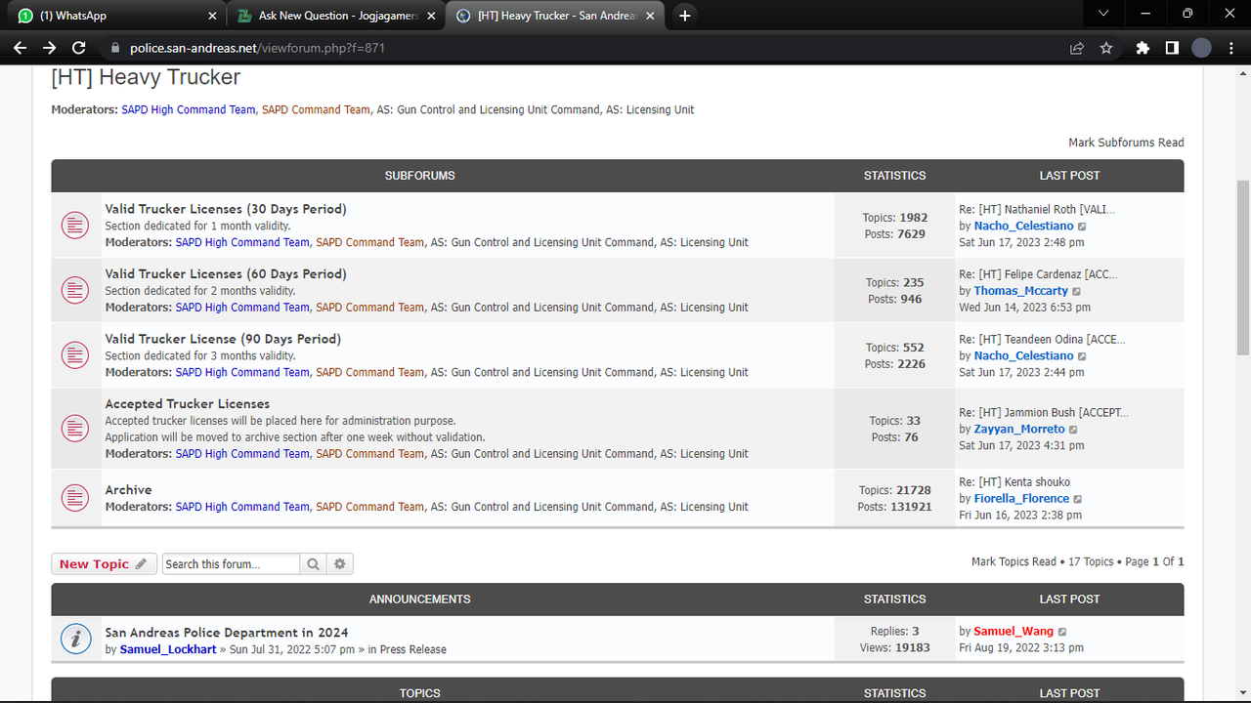Open advanced search gear icon

[340, 564]
